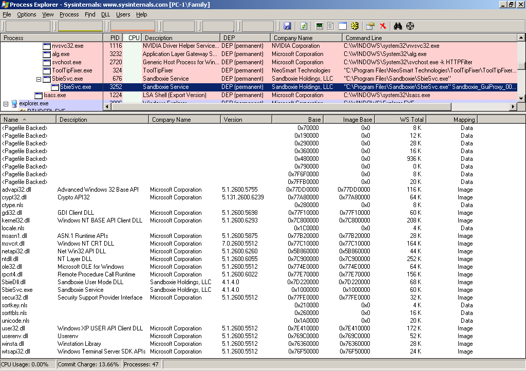Click the alg.exe process icon
This screenshot has width=526, height=371.
pos(47,54)
